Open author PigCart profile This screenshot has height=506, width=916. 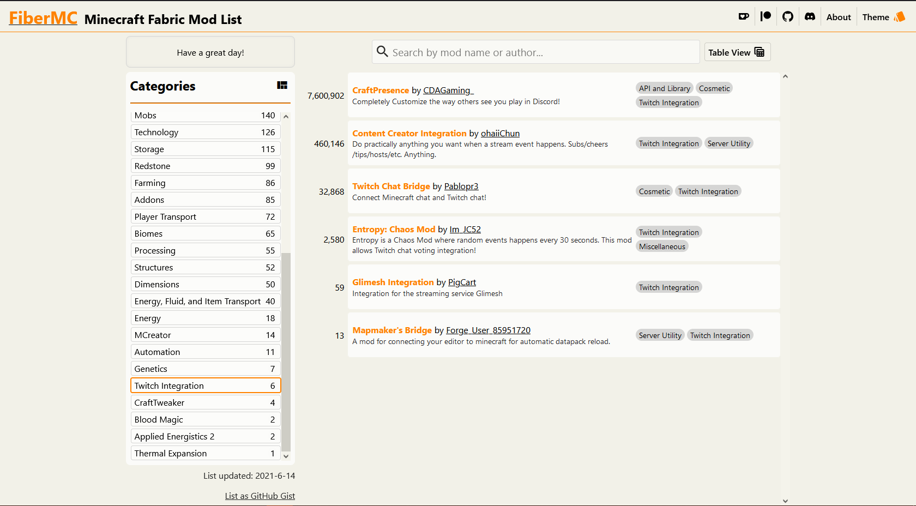(x=462, y=282)
